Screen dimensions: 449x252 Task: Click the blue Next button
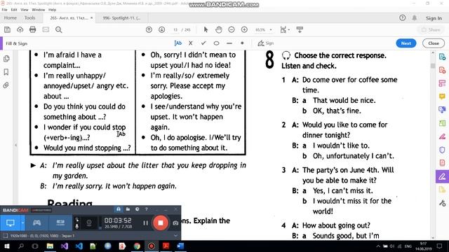pos(406,43)
